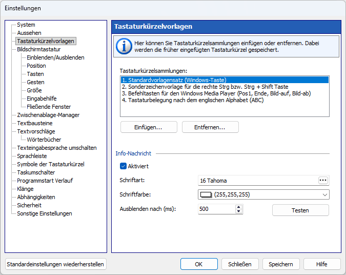The height and width of the screenshot is (275, 346).
Task: Click the blue info icon
Action: pyautogui.click(x=124, y=46)
